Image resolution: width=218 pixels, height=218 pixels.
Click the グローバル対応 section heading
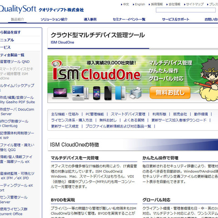tap(156, 200)
